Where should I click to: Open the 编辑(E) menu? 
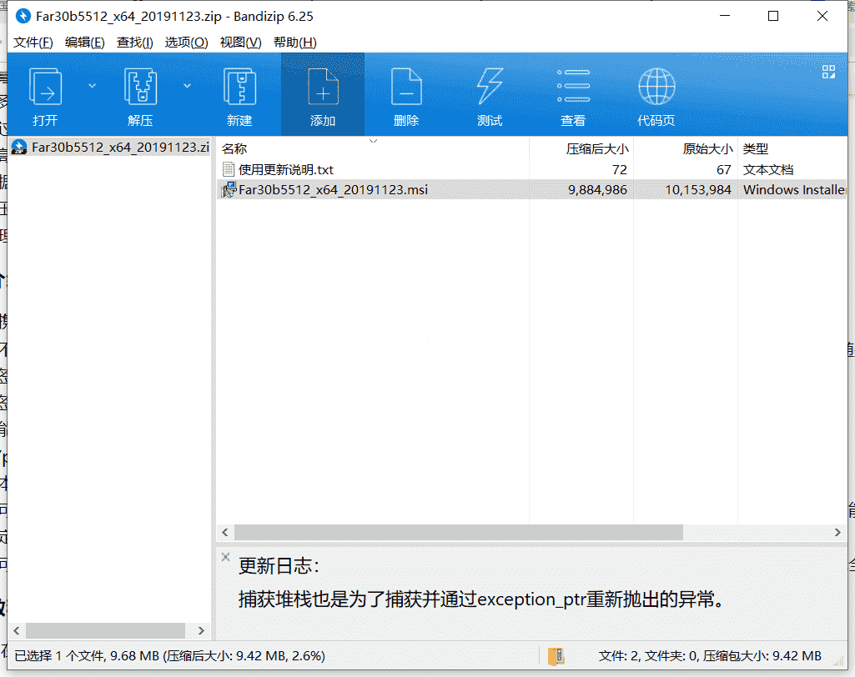tap(84, 42)
